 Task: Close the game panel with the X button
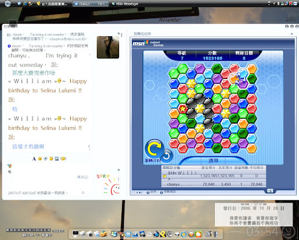[291, 34]
